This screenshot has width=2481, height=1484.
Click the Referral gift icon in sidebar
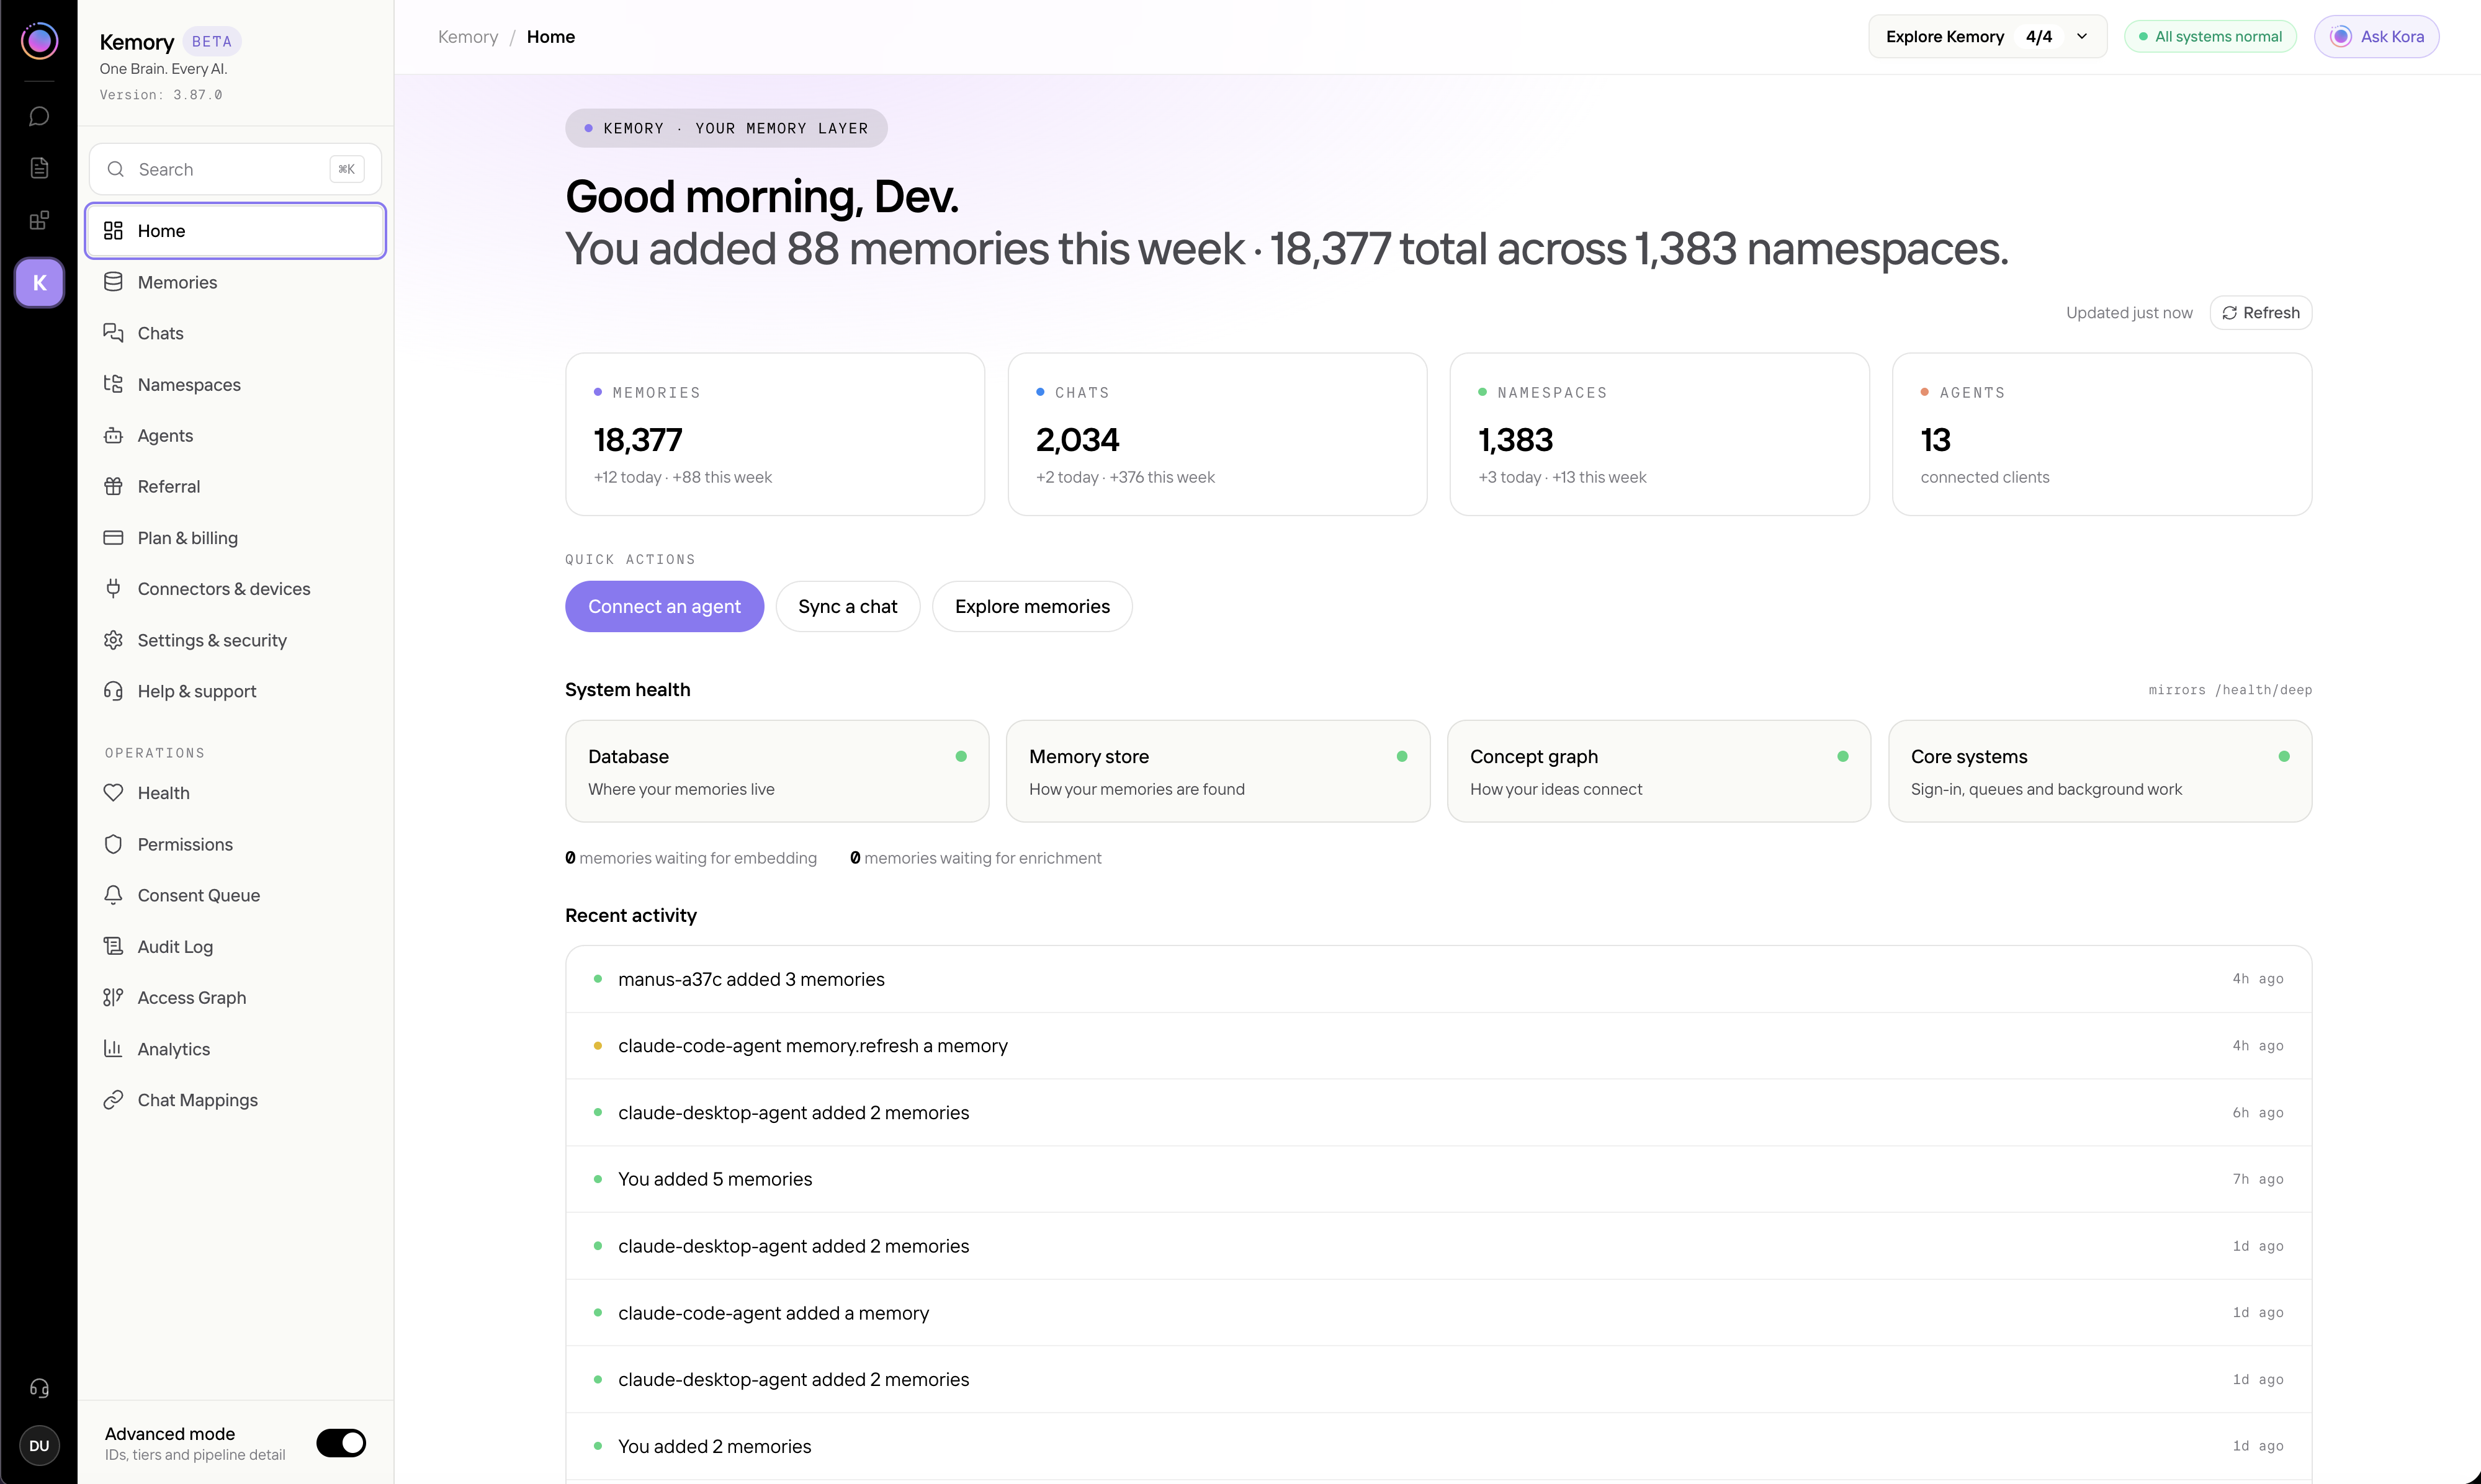pos(114,486)
